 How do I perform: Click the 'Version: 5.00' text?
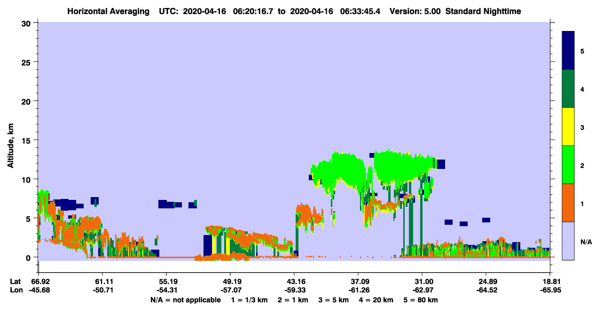point(415,11)
